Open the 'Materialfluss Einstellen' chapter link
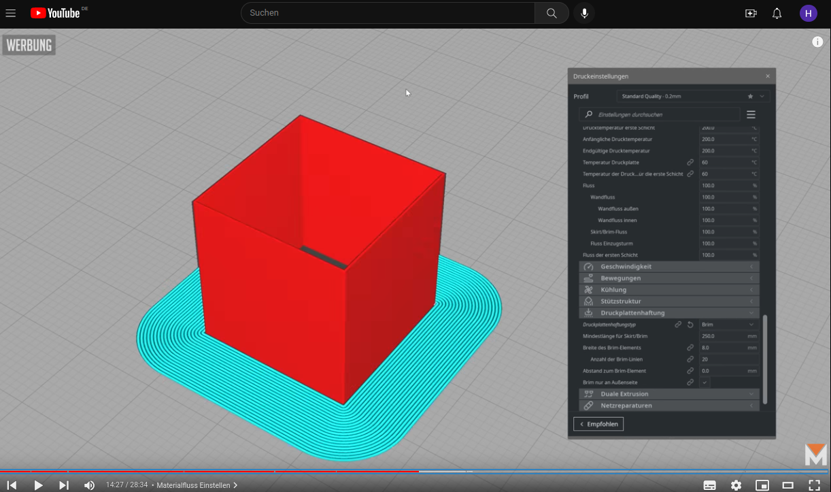Viewport: 831px width, 492px height. tap(197, 485)
